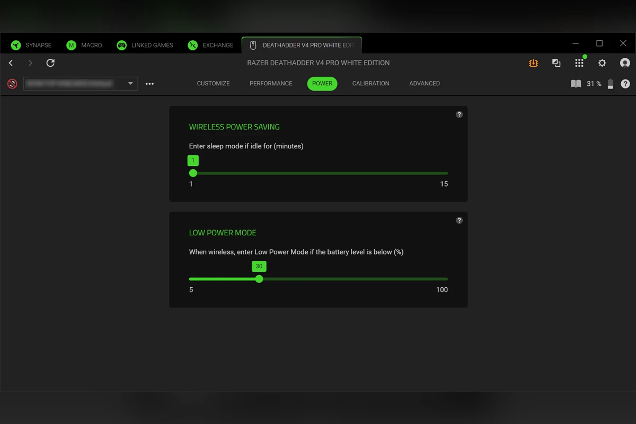The image size is (636, 424).
Task: Click the Synapse green logo icon
Action: (x=16, y=46)
